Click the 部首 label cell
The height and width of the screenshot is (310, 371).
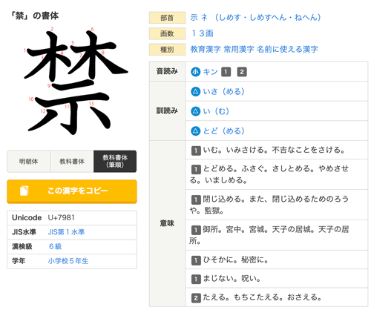(x=167, y=18)
